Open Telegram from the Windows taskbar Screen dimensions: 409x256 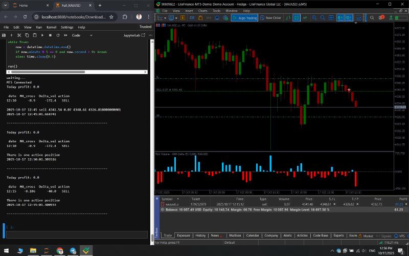point(73,251)
